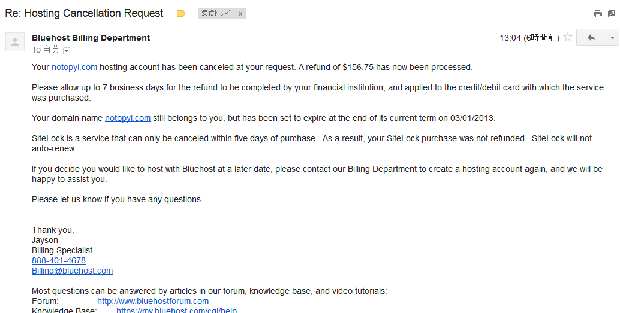620x313 pixels.
Task: Click the reply arrow button
Action: (x=591, y=38)
